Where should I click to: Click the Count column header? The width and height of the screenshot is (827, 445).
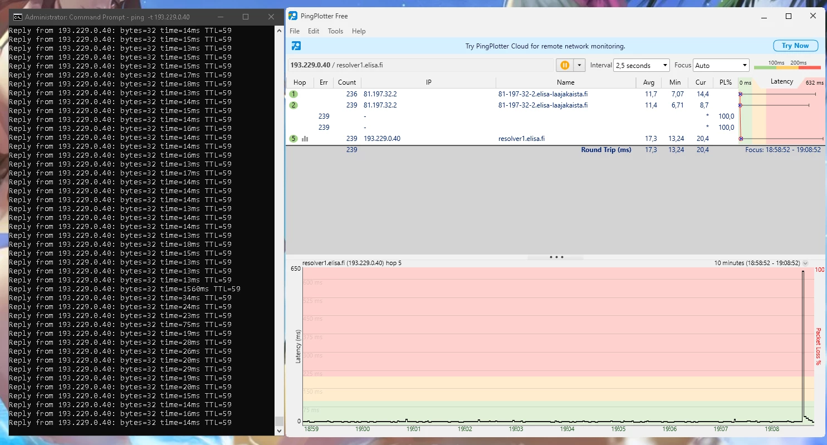point(347,82)
